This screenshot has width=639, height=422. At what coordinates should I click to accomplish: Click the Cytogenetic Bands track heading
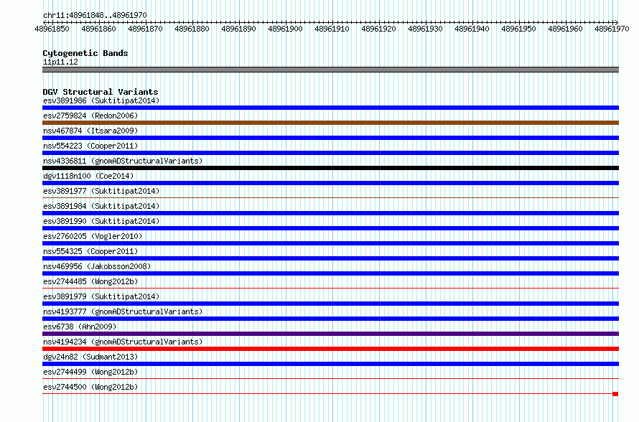tap(85, 53)
